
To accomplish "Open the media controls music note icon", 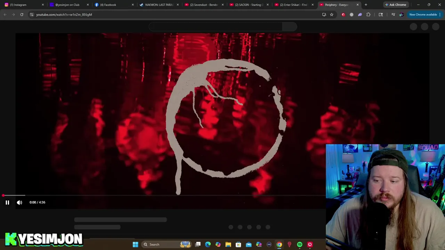I will point(393,15).
